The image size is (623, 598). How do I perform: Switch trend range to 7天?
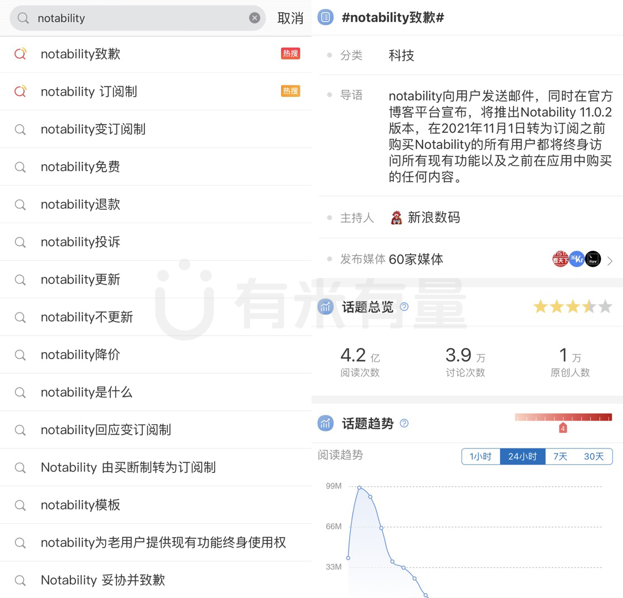click(x=560, y=456)
